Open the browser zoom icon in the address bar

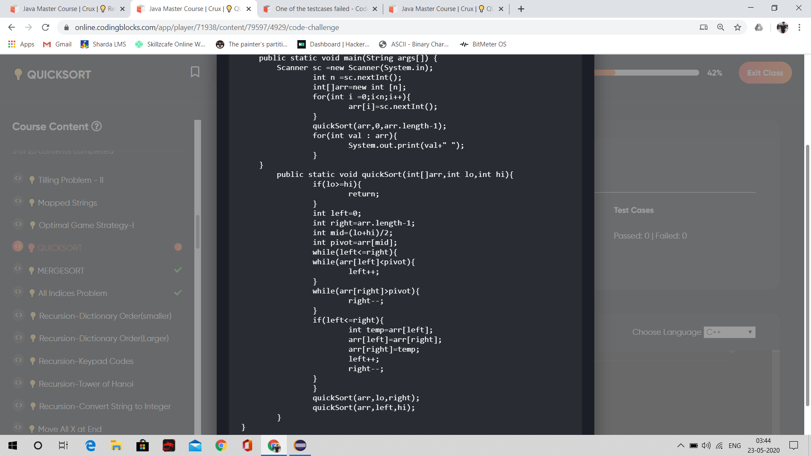pos(721,27)
